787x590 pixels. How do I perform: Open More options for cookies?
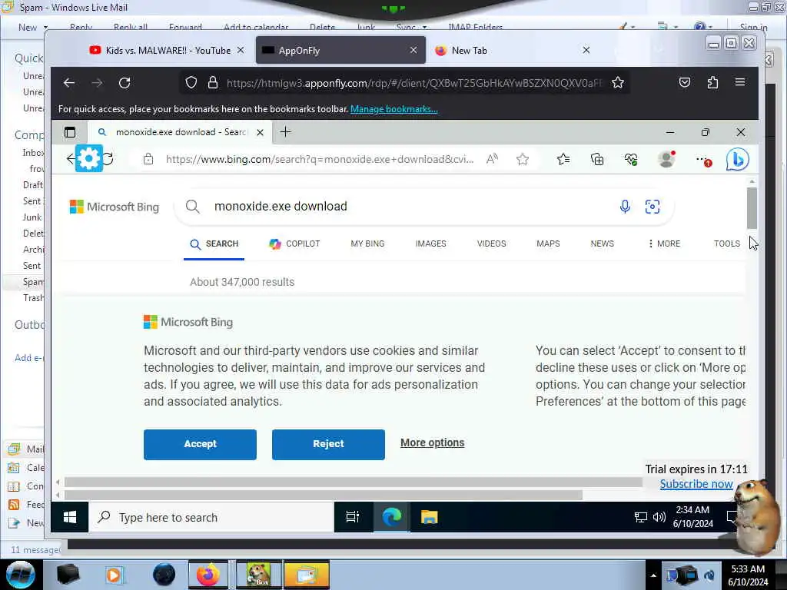click(x=432, y=442)
